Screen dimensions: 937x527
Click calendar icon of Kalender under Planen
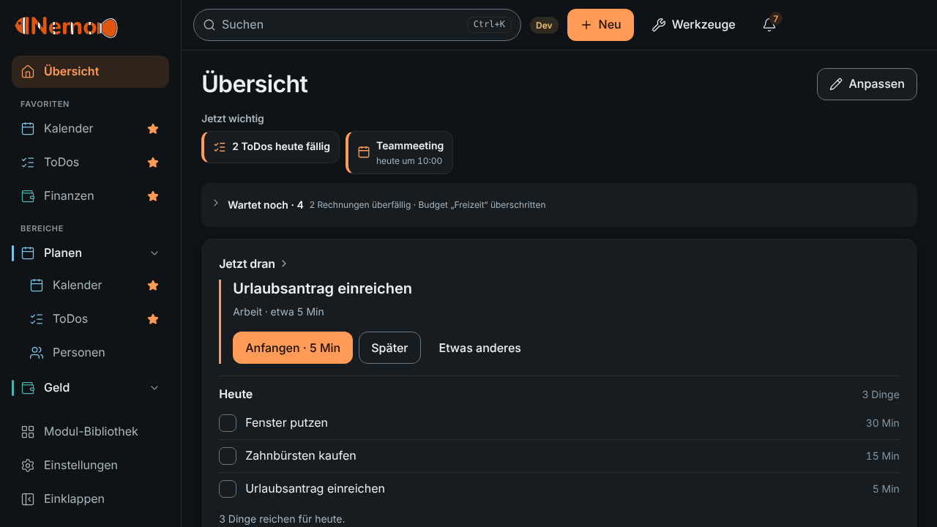point(37,285)
